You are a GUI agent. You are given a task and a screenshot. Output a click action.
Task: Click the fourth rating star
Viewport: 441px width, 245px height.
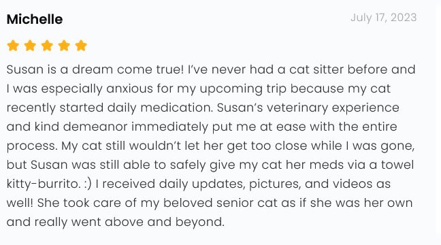[64, 46]
